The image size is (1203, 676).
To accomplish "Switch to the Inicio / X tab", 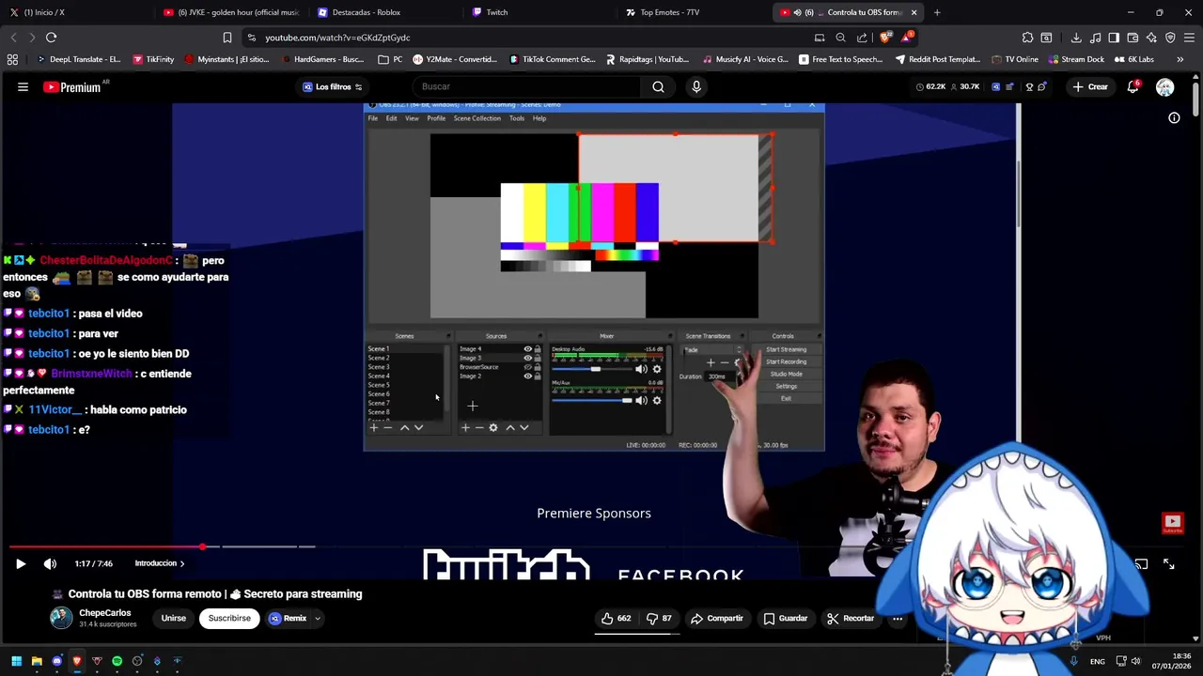I will pyautogui.click(x=75, y=12).
